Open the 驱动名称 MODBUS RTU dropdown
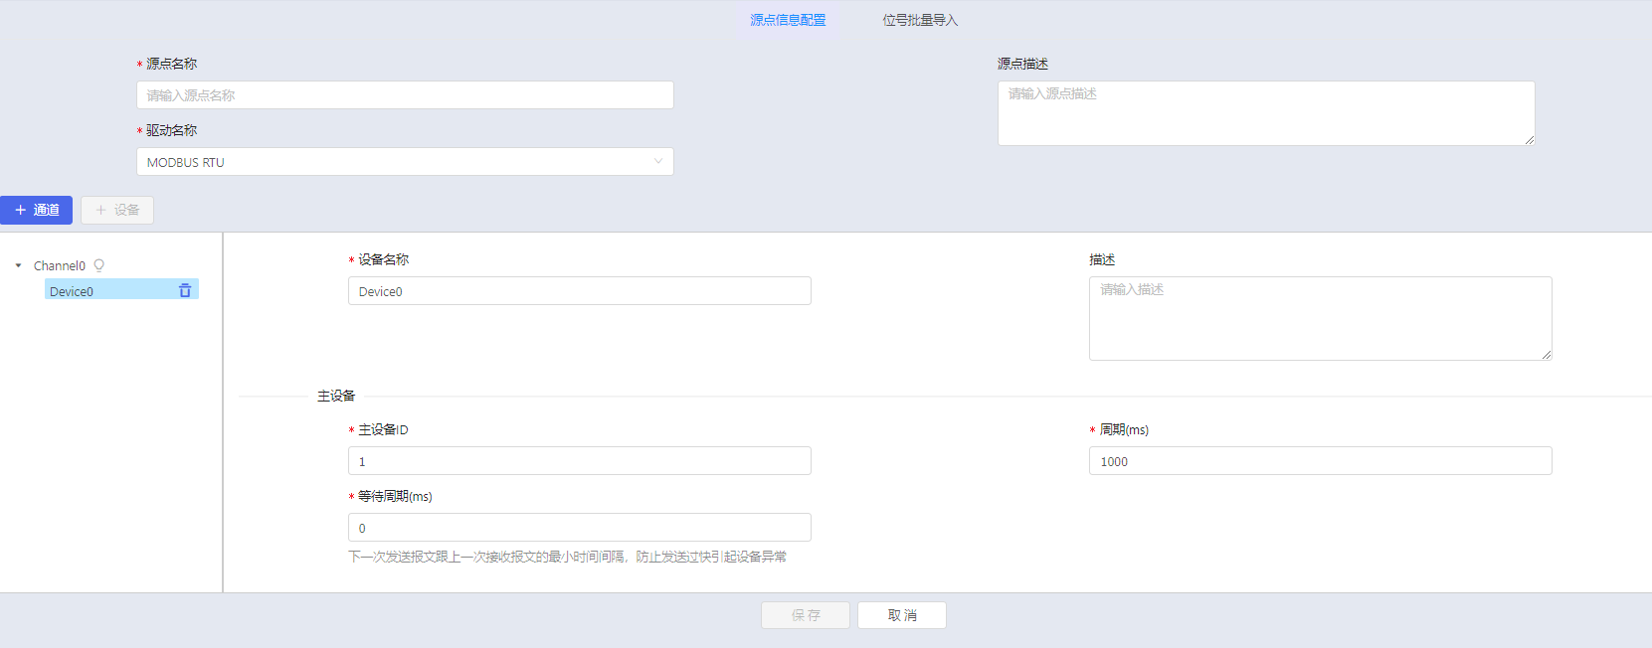Screen dimensions: 1652x648 coord(405,162)
